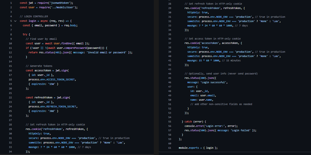The height and width of the screenshot is (155, 311).
Task: Click the // Generate tokens comment
Action: (39, 66)
